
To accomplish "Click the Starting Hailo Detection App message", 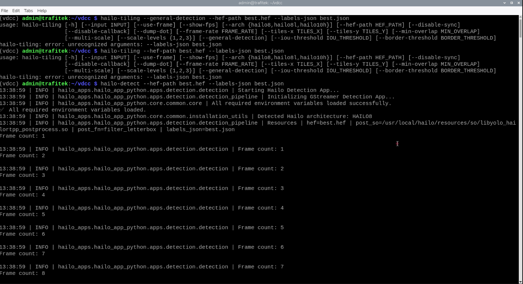I will (x=288, y=90).
